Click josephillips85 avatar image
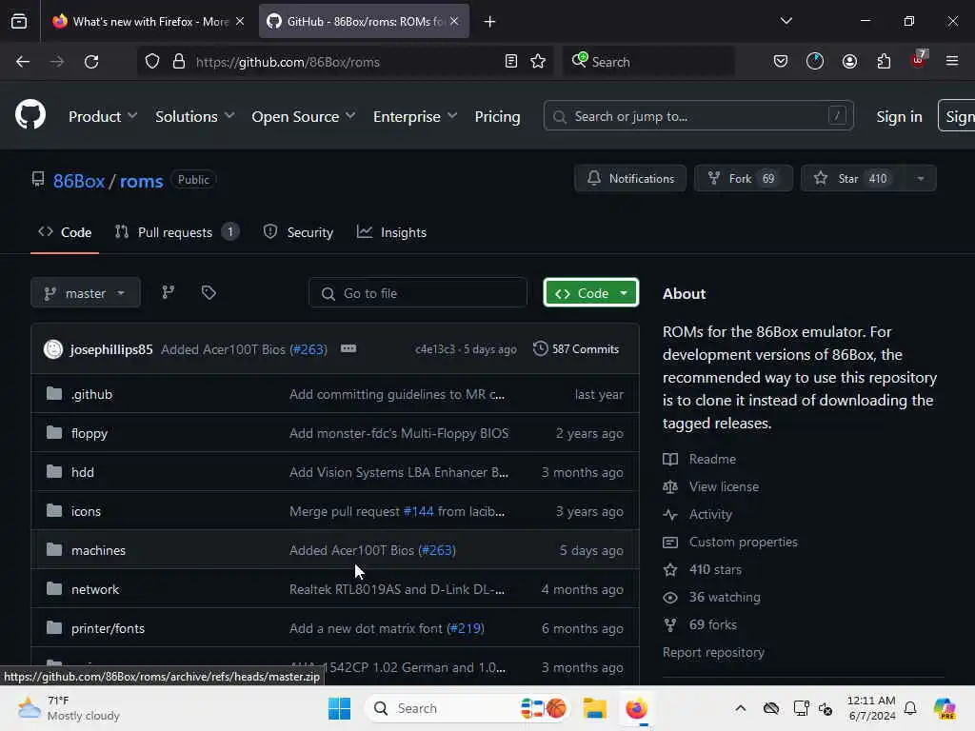 click(53, 348)
